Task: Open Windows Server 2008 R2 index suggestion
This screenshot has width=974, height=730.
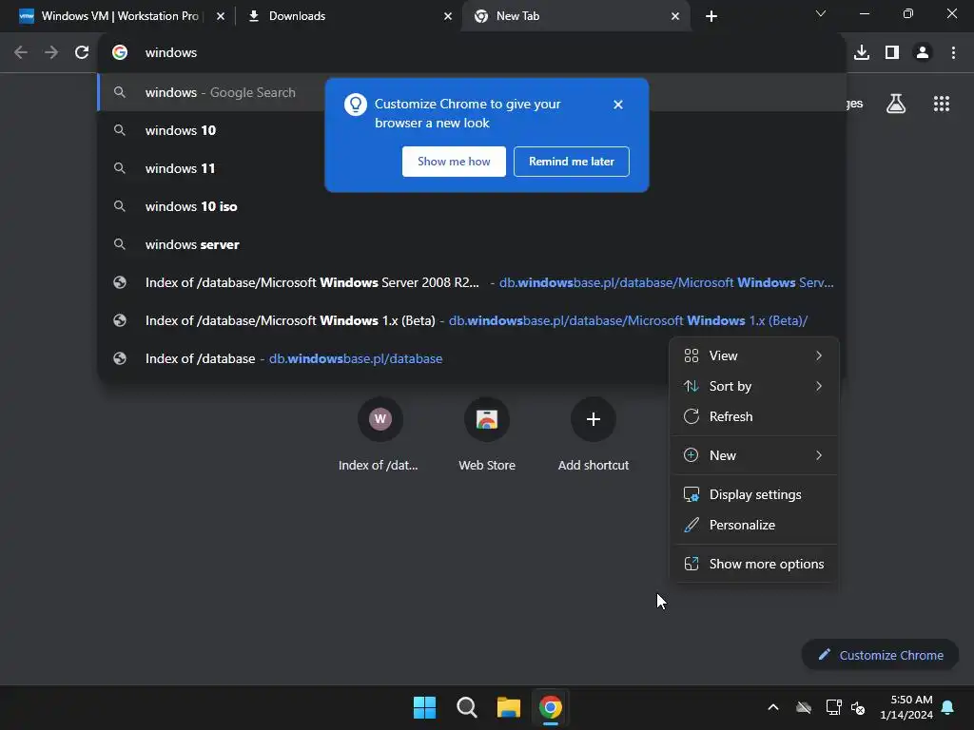Action: click(x=472, y=282)
